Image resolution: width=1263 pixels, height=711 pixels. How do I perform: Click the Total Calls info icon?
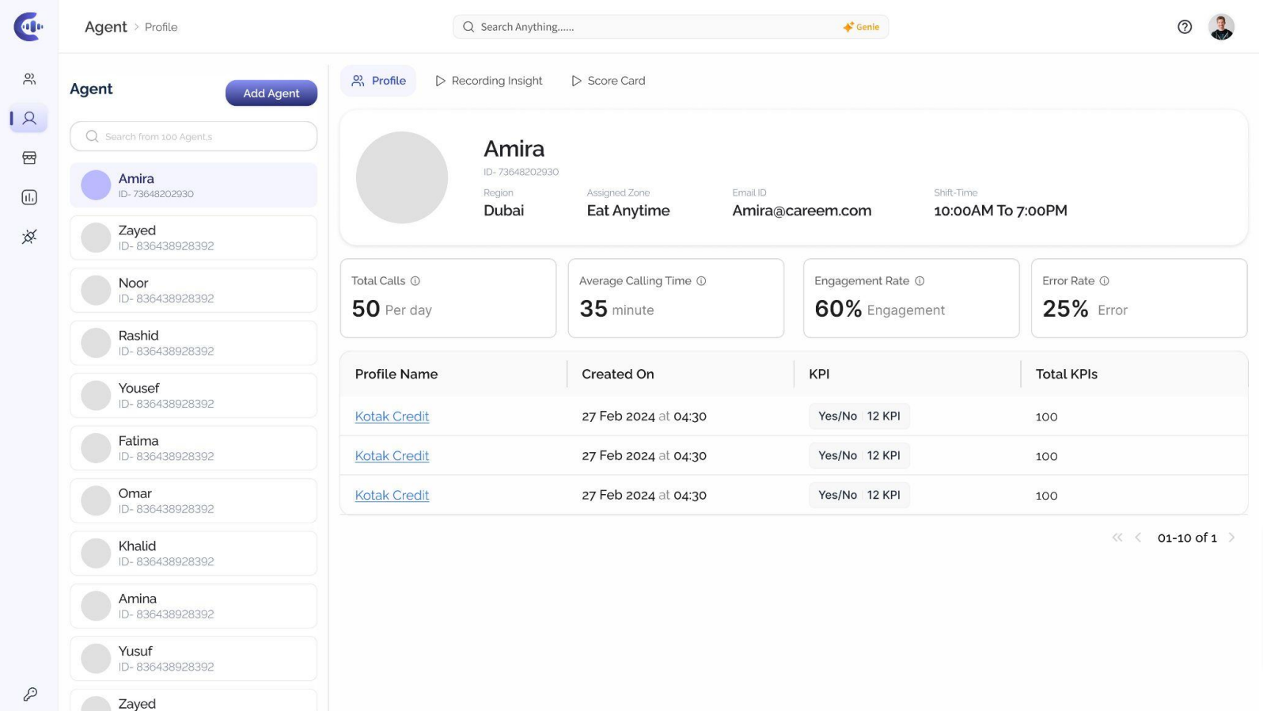[x=415, y=281]
